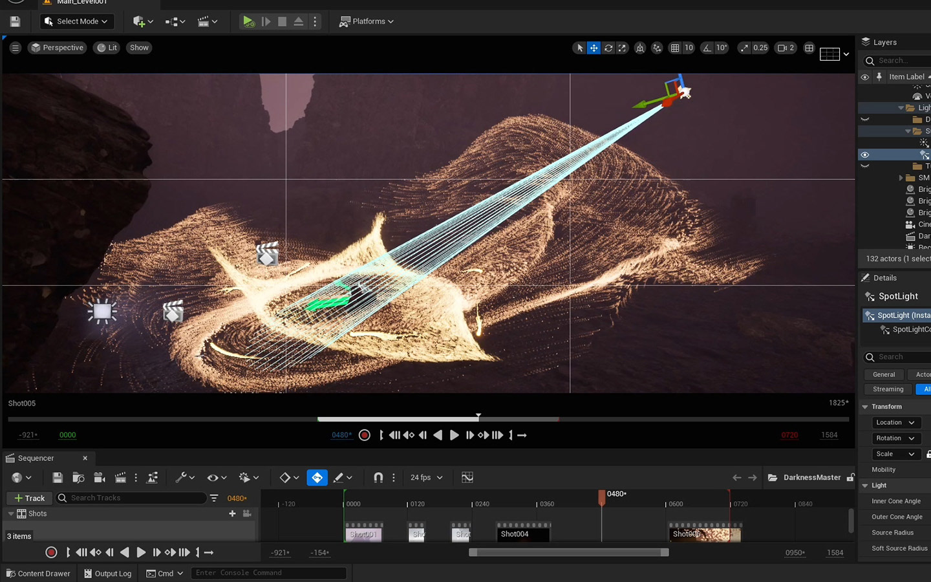Image resolution: width=931 pixels, height=582 pixels.
Task: Switch to the Sequencer tab
Action: pyautogui.click(x=36, y=458)
